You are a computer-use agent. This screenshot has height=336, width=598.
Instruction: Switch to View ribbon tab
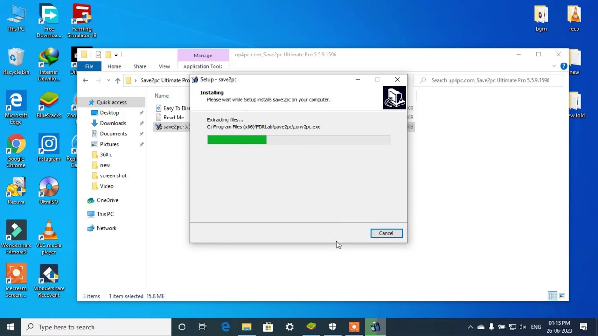[164, 66]
